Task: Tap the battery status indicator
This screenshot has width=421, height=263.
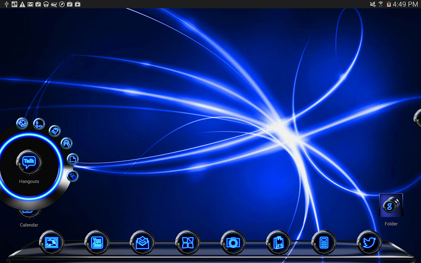Action: pyautogui.click(x=389, y=4)
